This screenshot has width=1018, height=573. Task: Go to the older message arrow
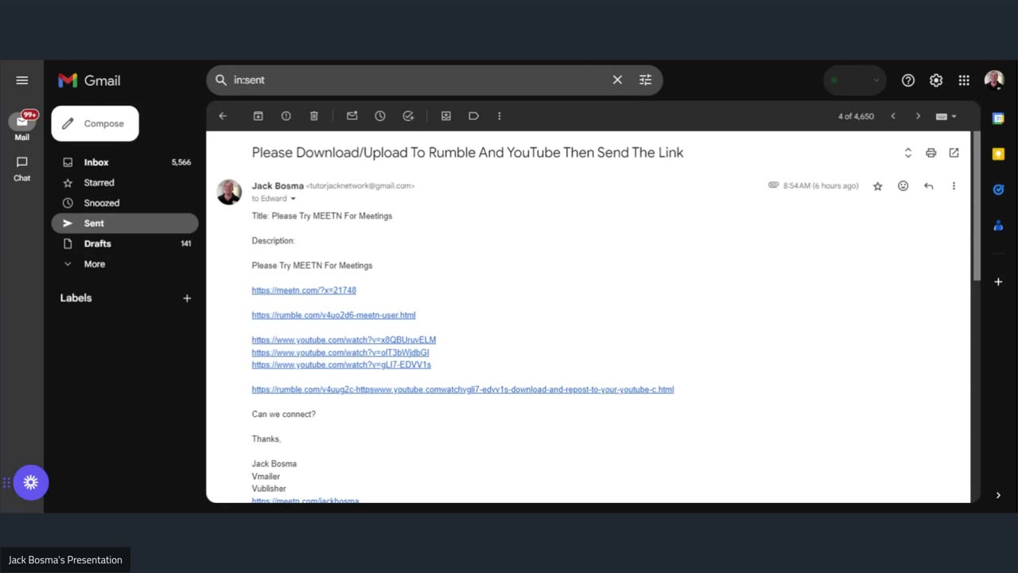click(x=918, y=116)
